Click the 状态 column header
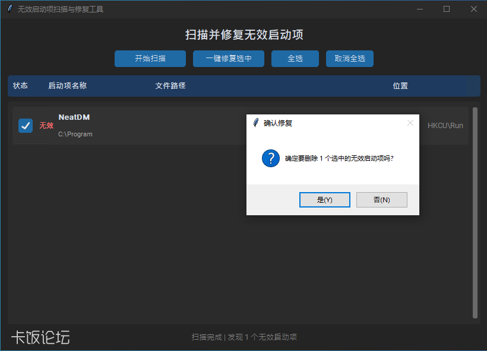Image resolution: width=487 pixels, height=351 pixels. tap(20, 85)
